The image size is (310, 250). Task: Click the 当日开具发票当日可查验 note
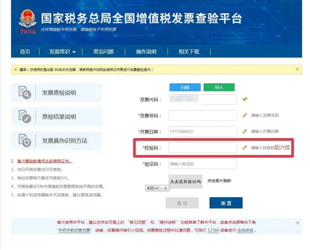tap(37, 170)
